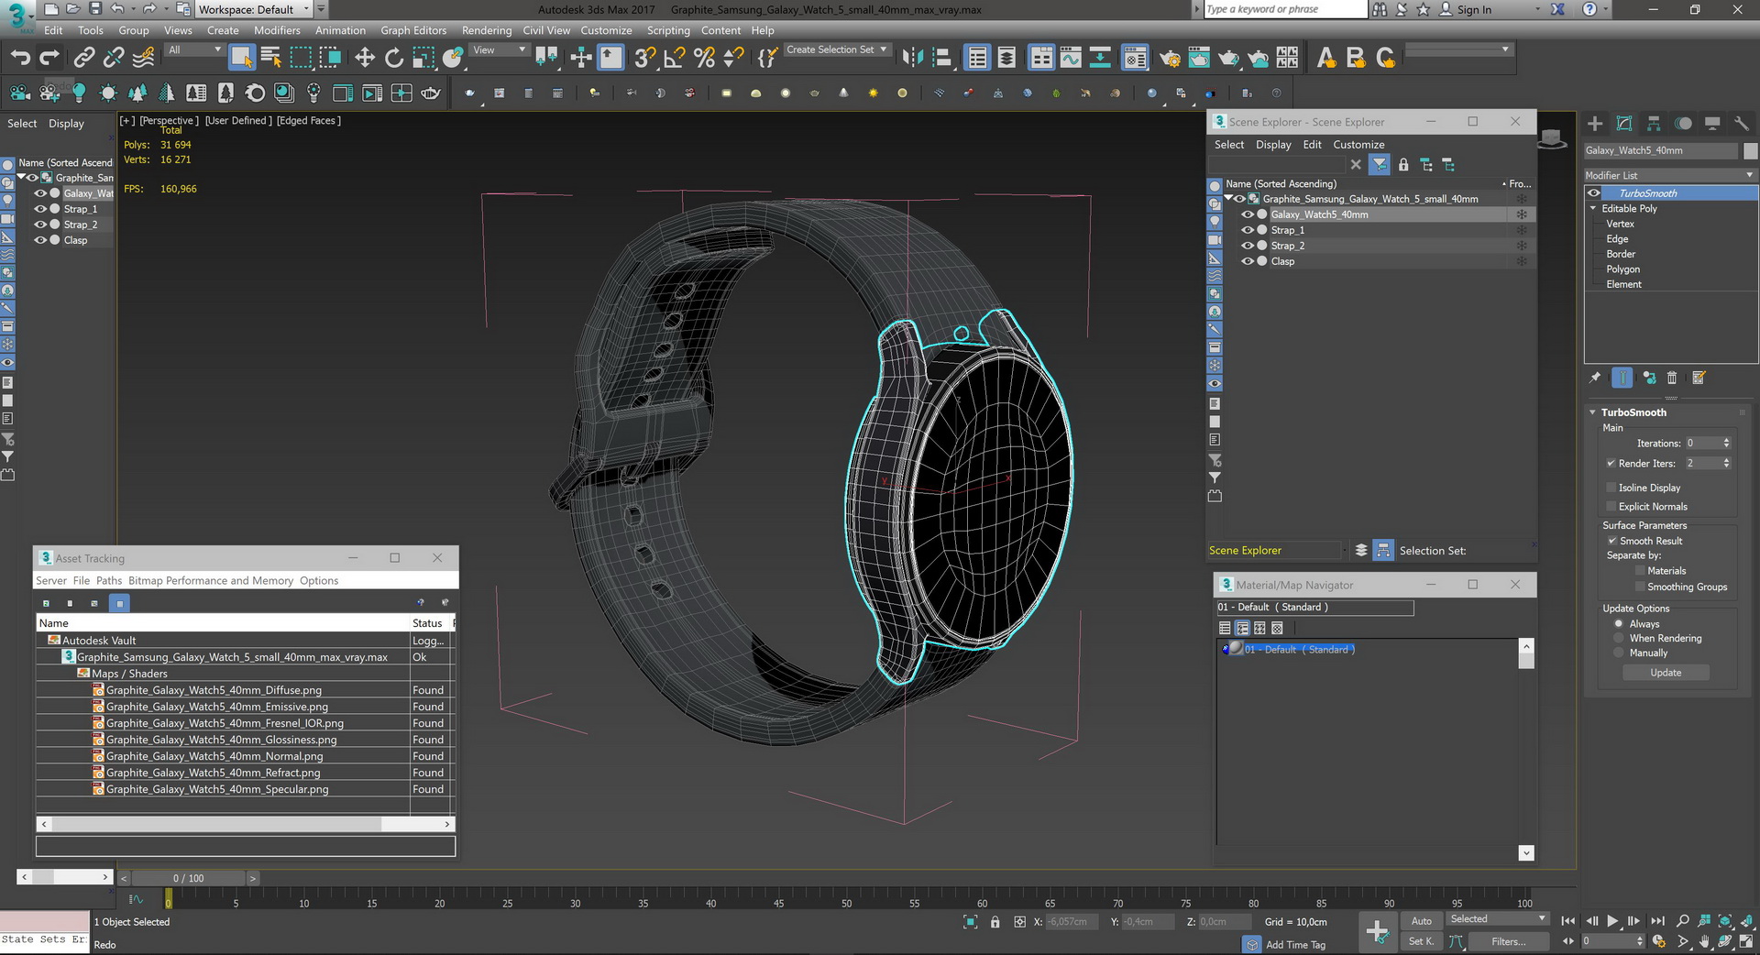Toggle the Angle Snap icon
Viewport: 1760px width, 955px height.
click(675, 58)
